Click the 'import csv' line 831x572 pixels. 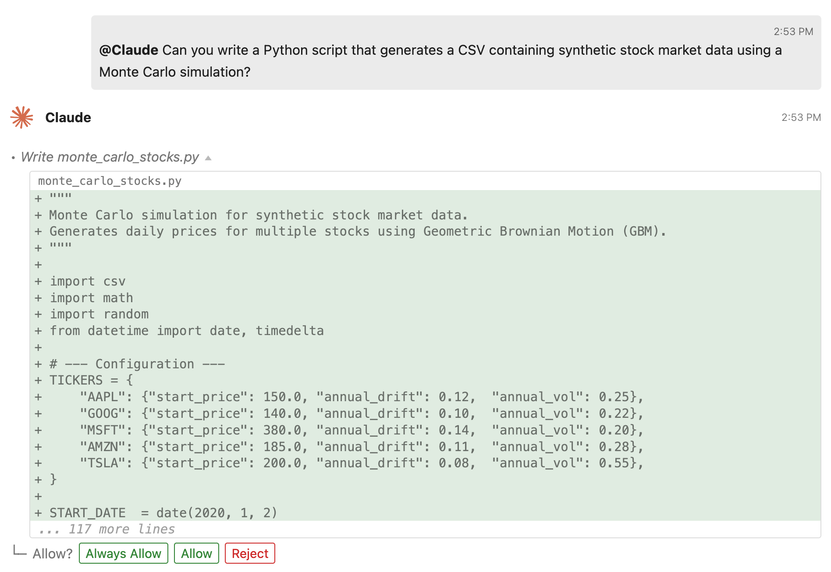(x=87, y=281)
